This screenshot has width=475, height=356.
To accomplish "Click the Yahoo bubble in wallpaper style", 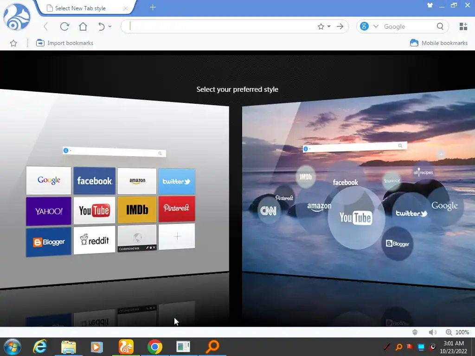I will click(x=392, y=181).
